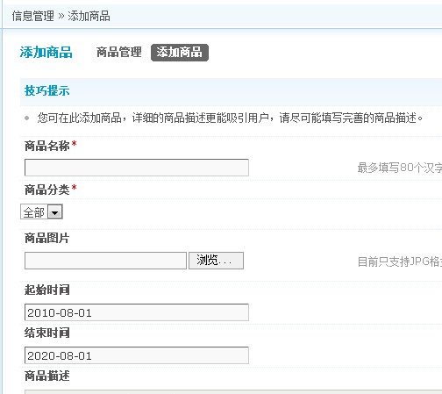The height and width of the screenshot is (394, 442).
Task: Open the 商品分类 全部 dropdown
Action: (41, 211)
